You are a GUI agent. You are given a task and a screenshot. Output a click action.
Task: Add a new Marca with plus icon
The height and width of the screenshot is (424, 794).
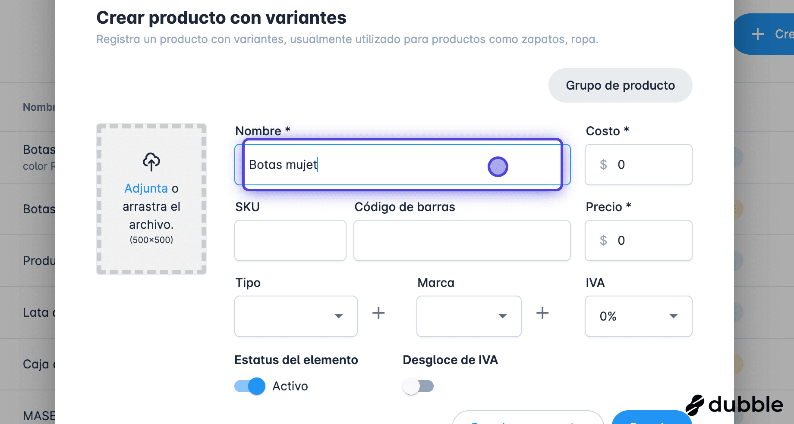point(542,313)
